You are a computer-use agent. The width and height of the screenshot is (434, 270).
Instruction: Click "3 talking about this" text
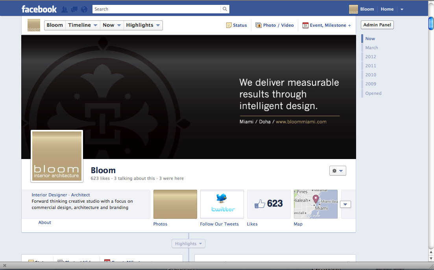tap(135, 178)
